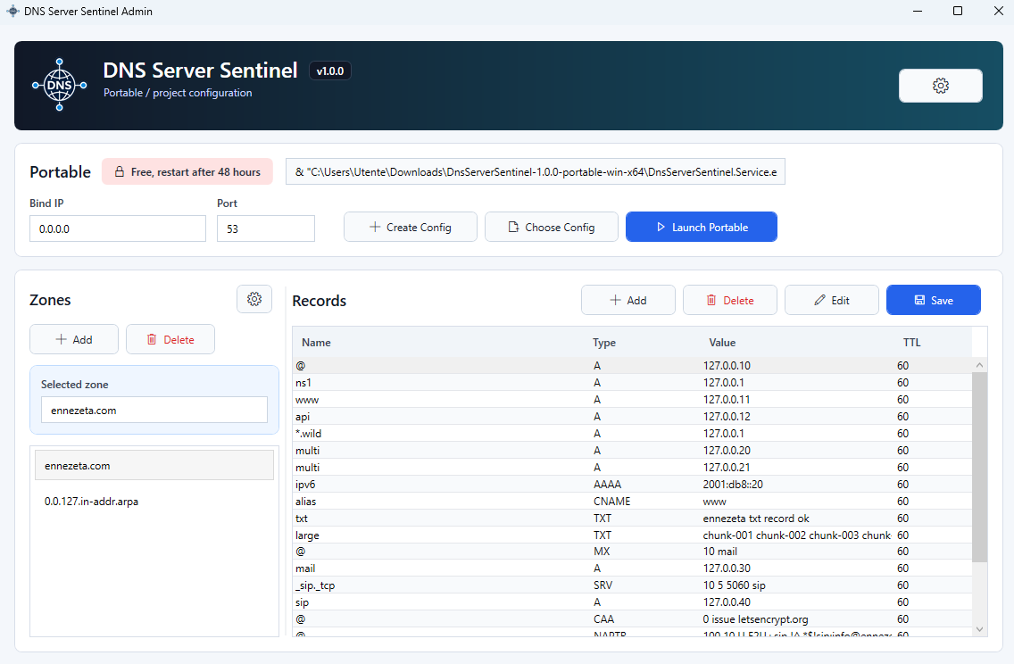Add a new zone under Zones
Screen dimensions: 1014x664
(74, 339)
